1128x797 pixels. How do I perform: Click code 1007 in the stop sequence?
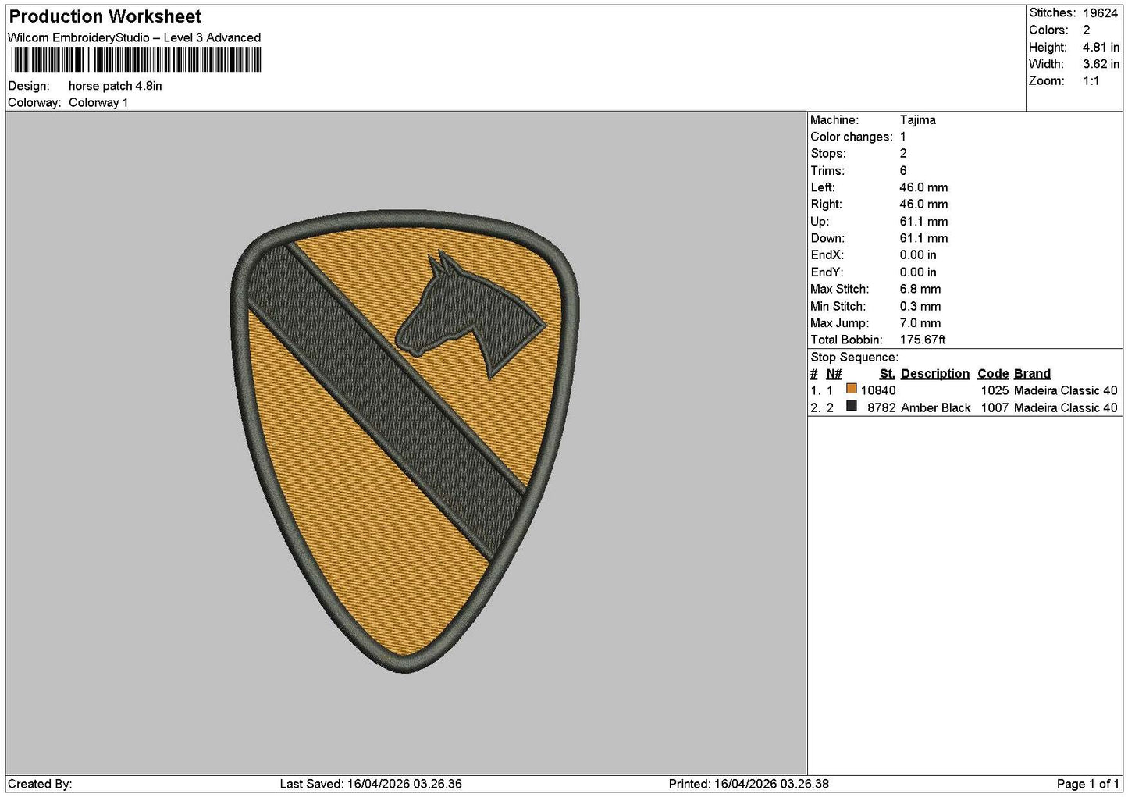[x=995, y=407]
